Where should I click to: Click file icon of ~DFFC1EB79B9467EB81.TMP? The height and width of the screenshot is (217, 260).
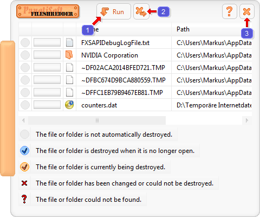pos(69,92)
